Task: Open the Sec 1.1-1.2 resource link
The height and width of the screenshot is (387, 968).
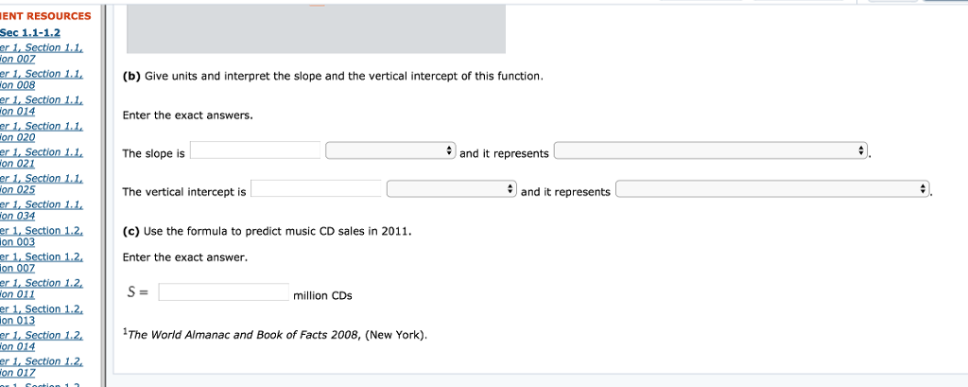Action: coord(30,31)
